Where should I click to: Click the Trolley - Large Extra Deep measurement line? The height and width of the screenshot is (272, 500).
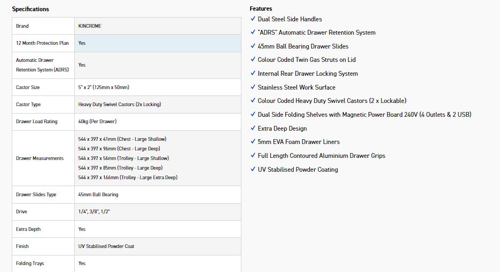[128, 178]
